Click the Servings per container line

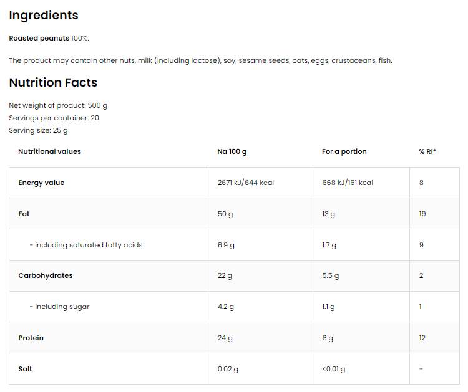click(x=54, y=118)
